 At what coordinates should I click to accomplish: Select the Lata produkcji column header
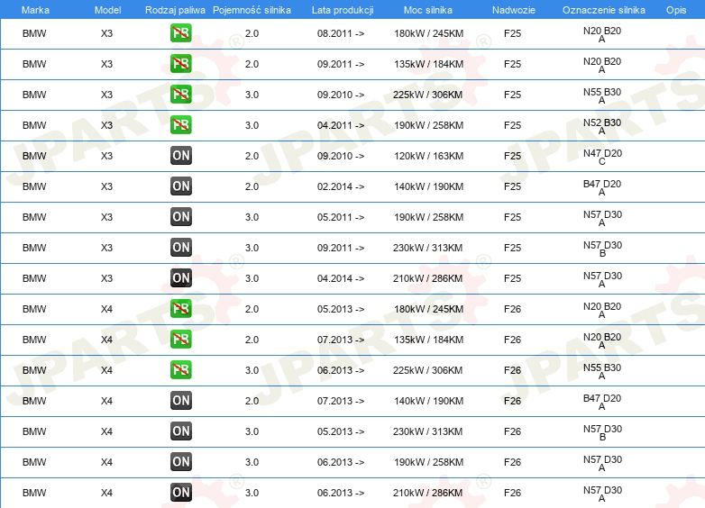343,10
